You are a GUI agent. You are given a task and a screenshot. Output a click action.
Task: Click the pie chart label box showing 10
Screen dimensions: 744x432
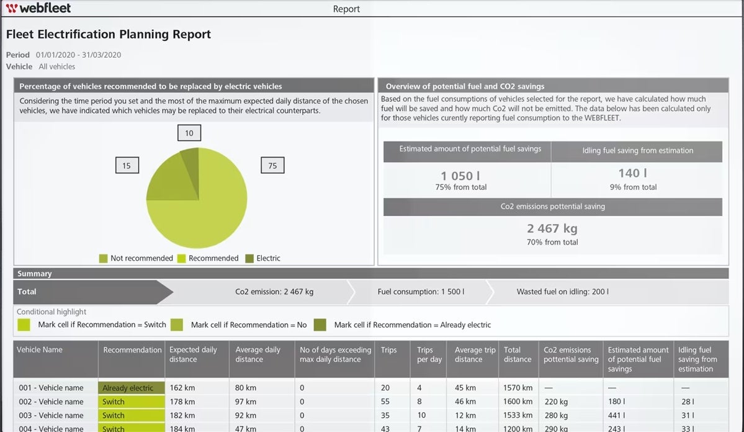189,133
